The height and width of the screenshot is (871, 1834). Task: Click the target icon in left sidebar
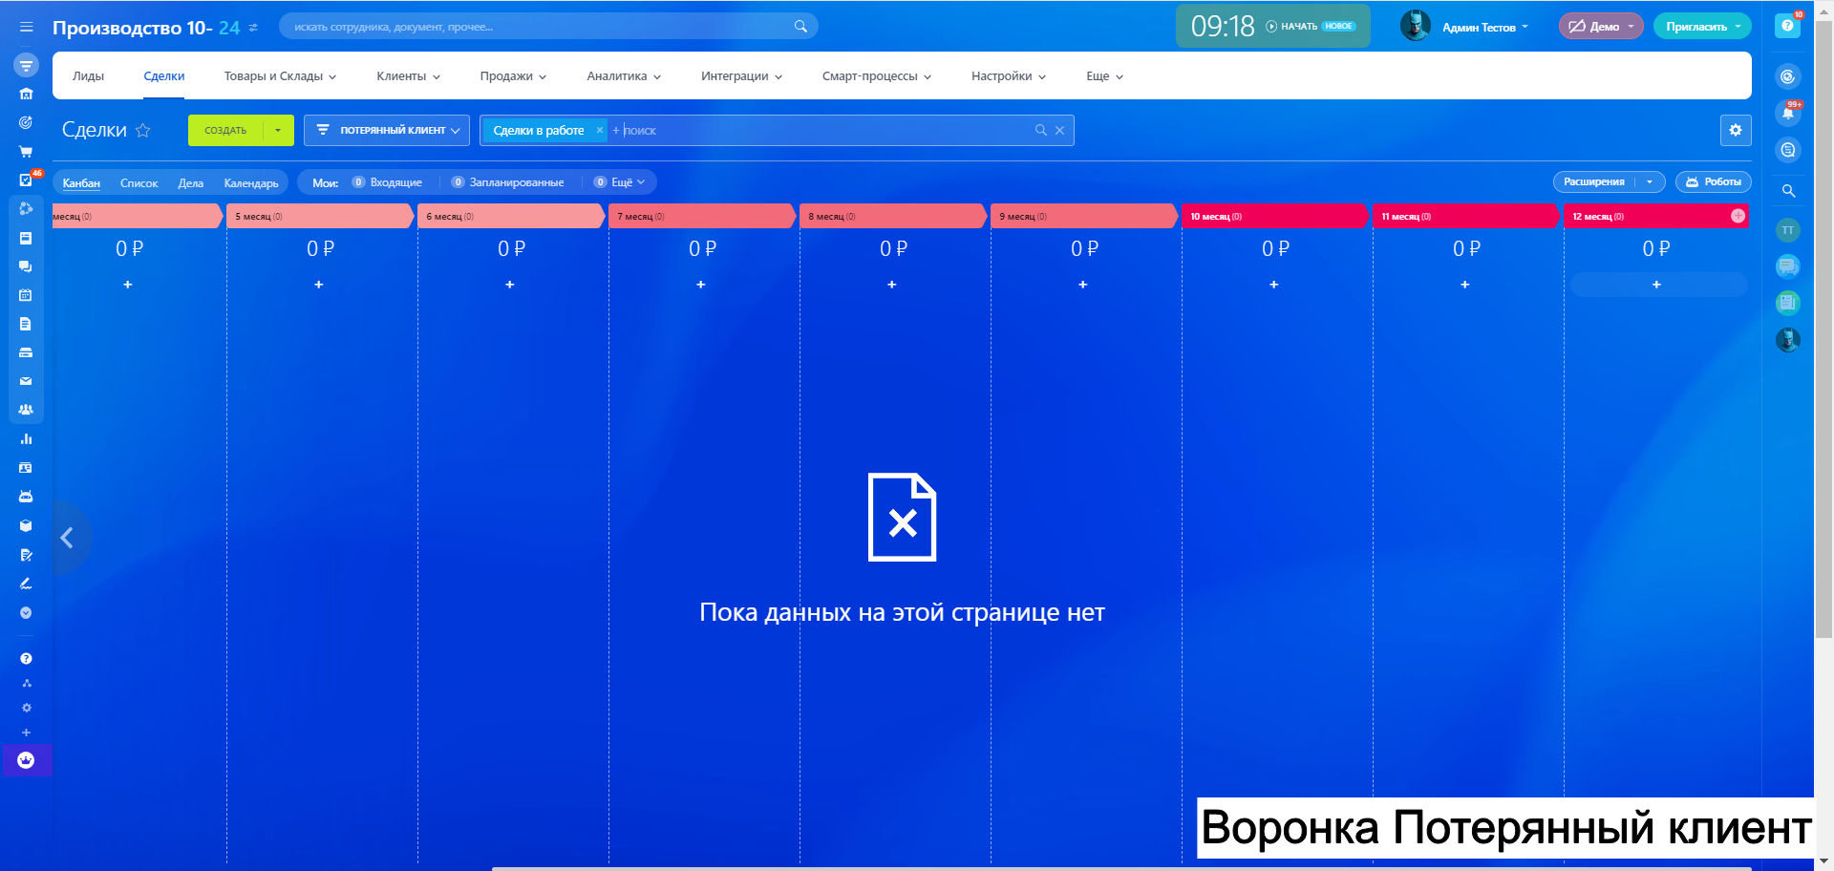26,122
